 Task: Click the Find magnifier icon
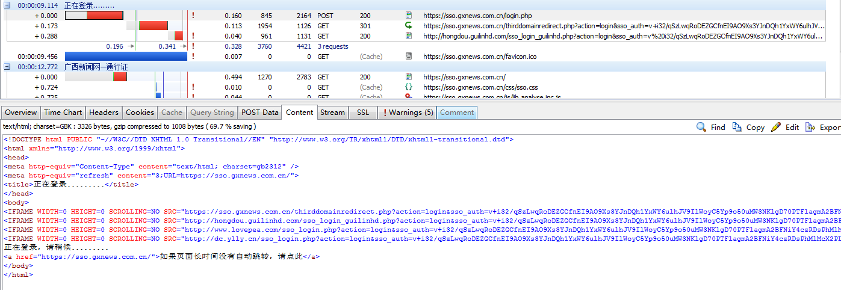coord(701,127)
